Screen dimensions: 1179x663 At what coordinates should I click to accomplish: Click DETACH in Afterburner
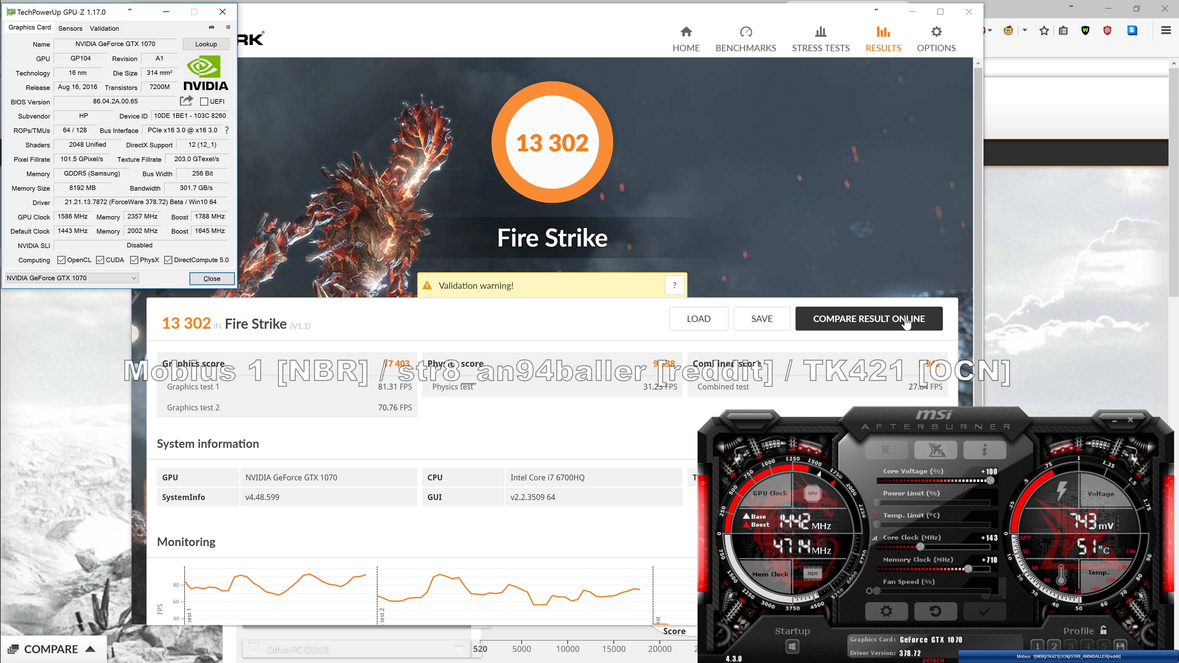(x=933, y=660)
